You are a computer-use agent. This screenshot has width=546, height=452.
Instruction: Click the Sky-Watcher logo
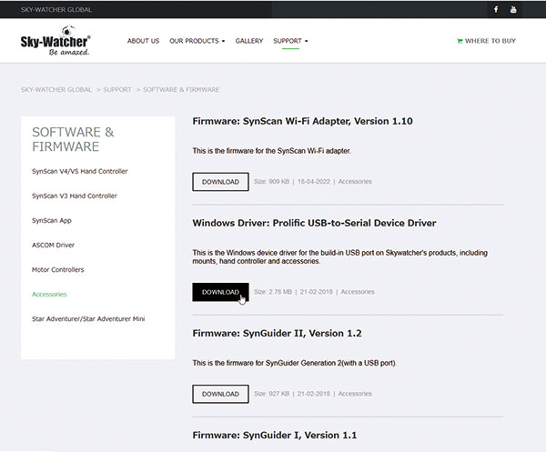pos(56,41)
